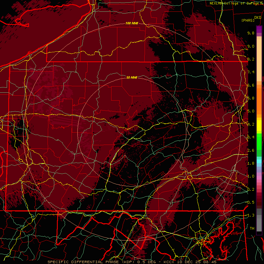Click the orange segment of the color bar
Image resolution: width=264 pixels, height=264 pixels.
click(x=259, y=101)
